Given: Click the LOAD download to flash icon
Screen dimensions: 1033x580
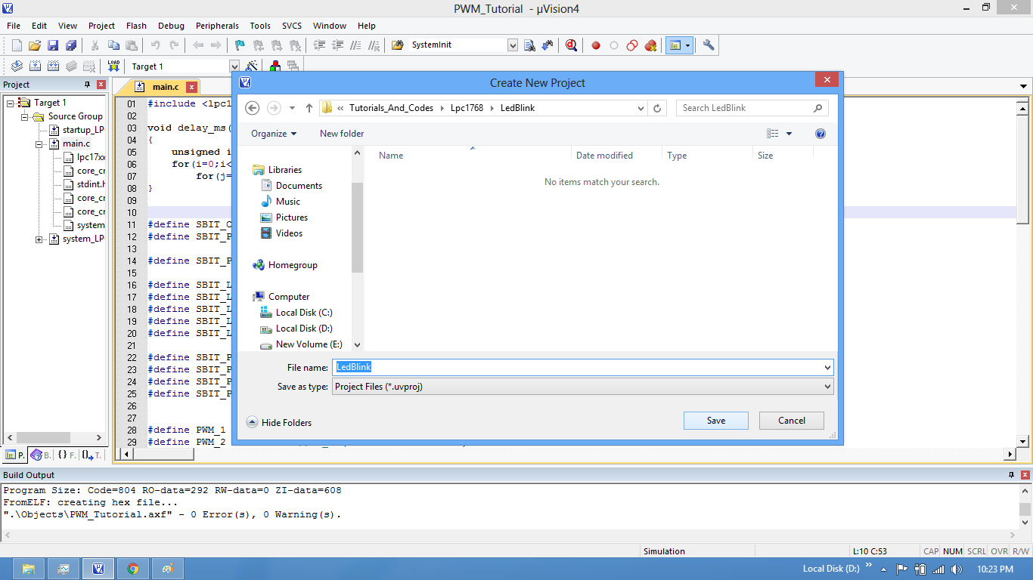Looking at the screenshot, I should [x=113, y=66].
